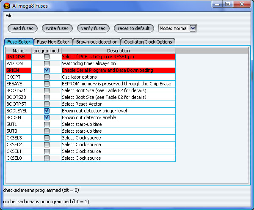
Task: Enable the WDTON checkbox
Action: click(x=47, y=63)
